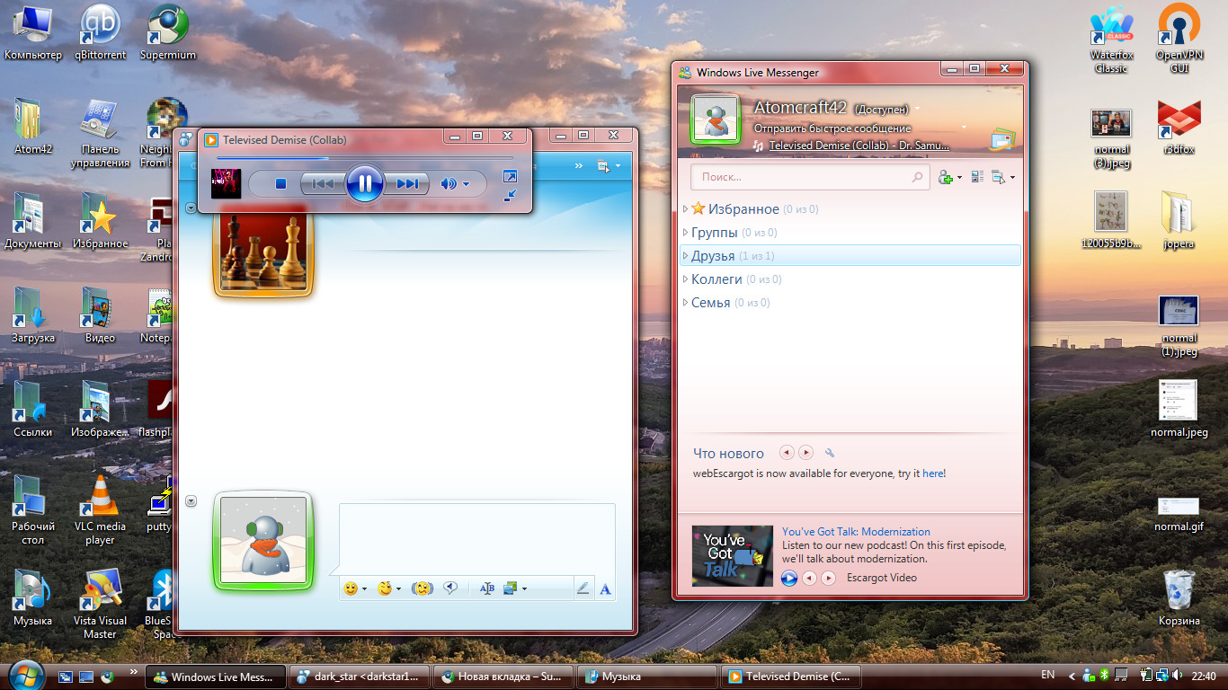The height and width of the screenshot is (690, 1228).
Task: Switch to the Новая вкладка taskbar window
Action: coord(503,677)
